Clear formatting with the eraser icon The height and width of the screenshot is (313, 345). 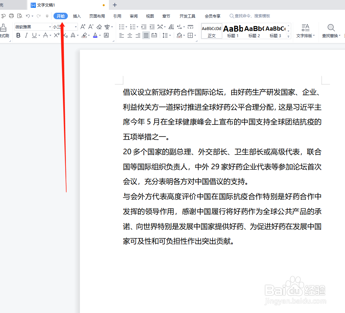pyautogui.click(x=99, y=27)
